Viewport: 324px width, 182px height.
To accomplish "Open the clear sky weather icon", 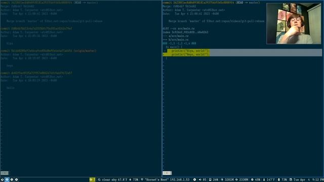I will (99, 180).
